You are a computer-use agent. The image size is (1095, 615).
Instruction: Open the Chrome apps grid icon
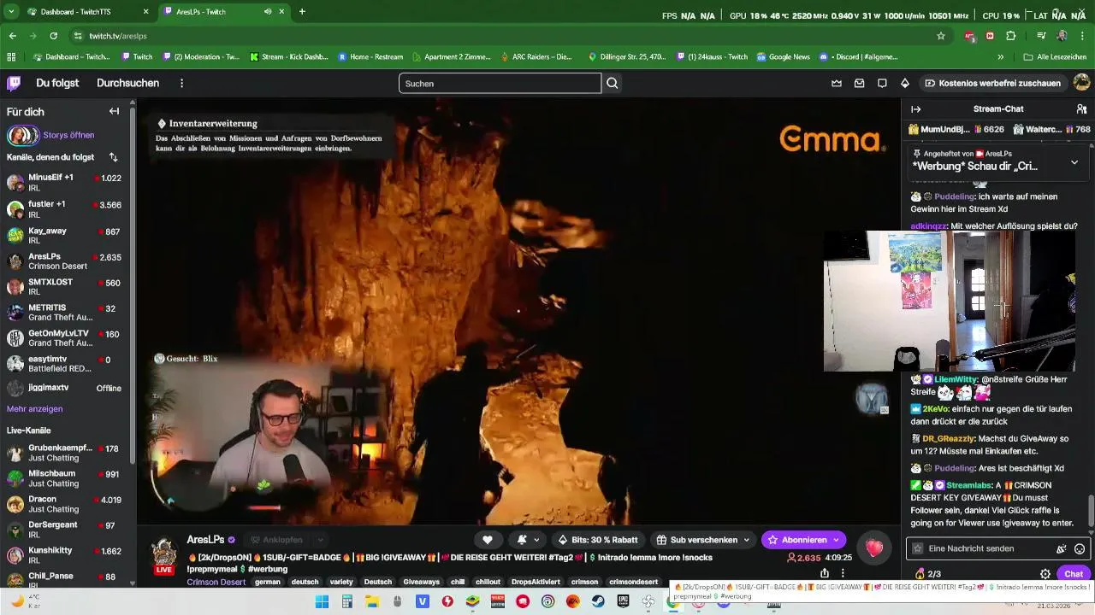click(11, 57)
